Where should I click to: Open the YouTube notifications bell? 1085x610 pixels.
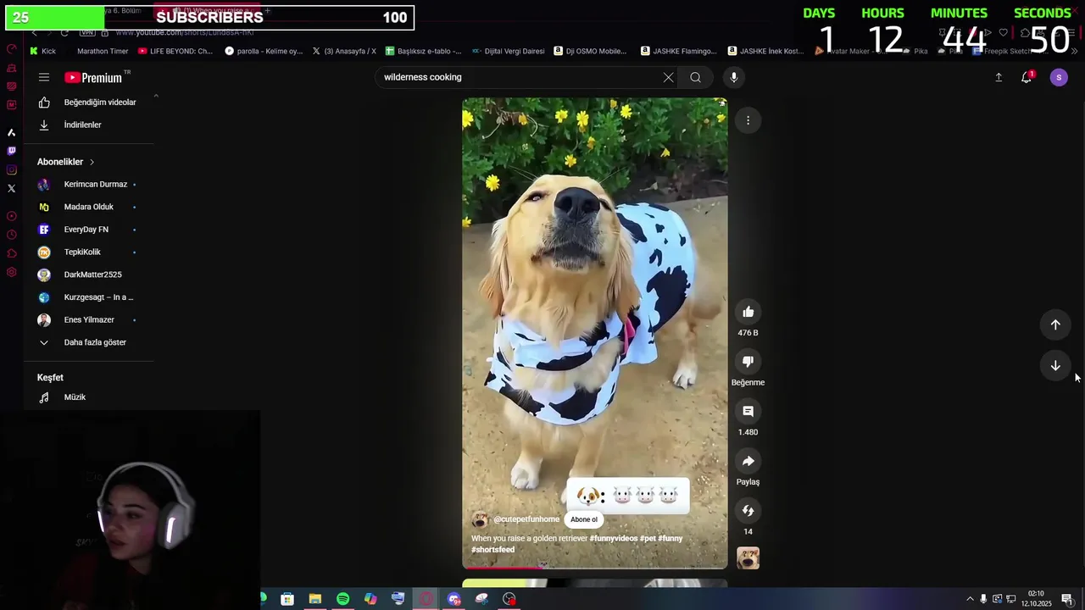pos(1027,77)
